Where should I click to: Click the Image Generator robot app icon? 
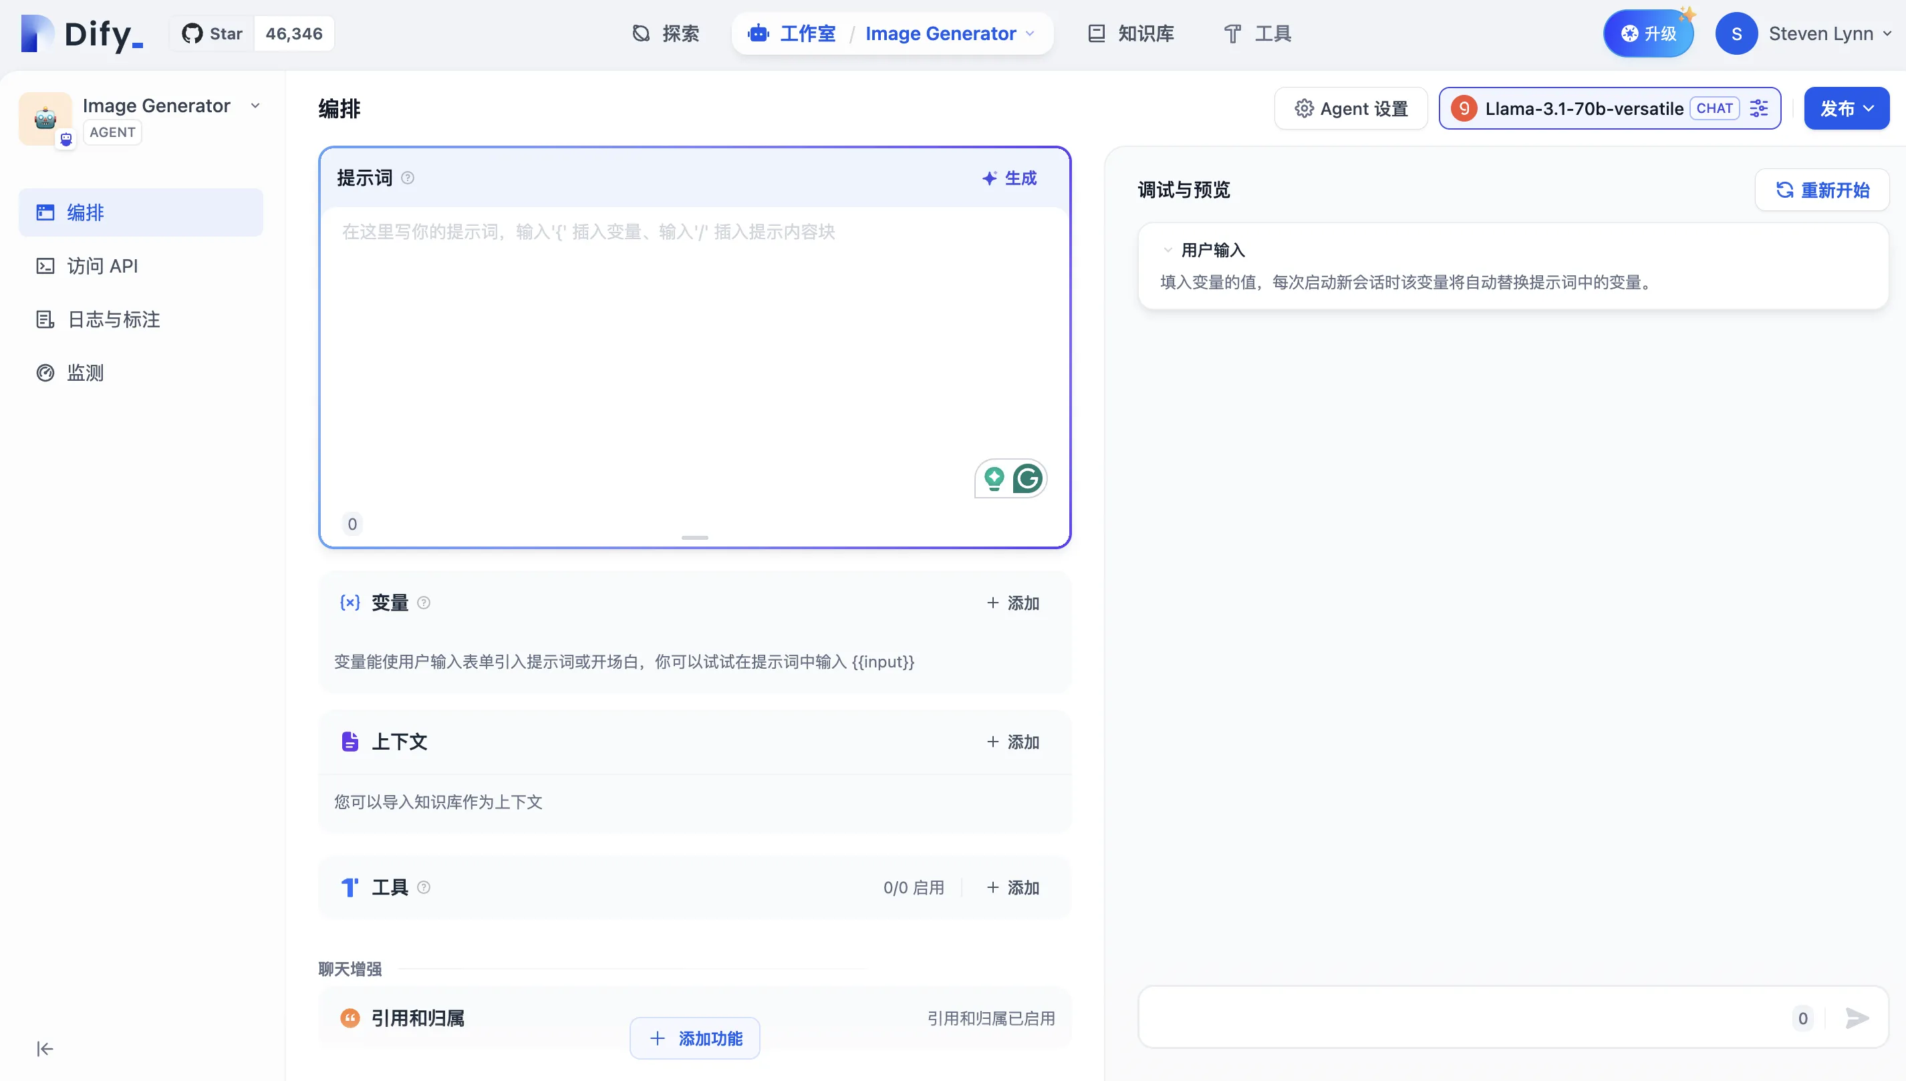point(45,118)
